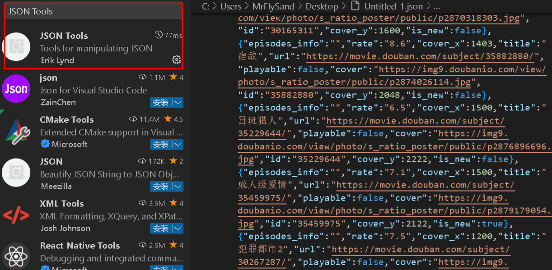Click the rate value "8.6"

pyautogui.click(x=397, y=43)
